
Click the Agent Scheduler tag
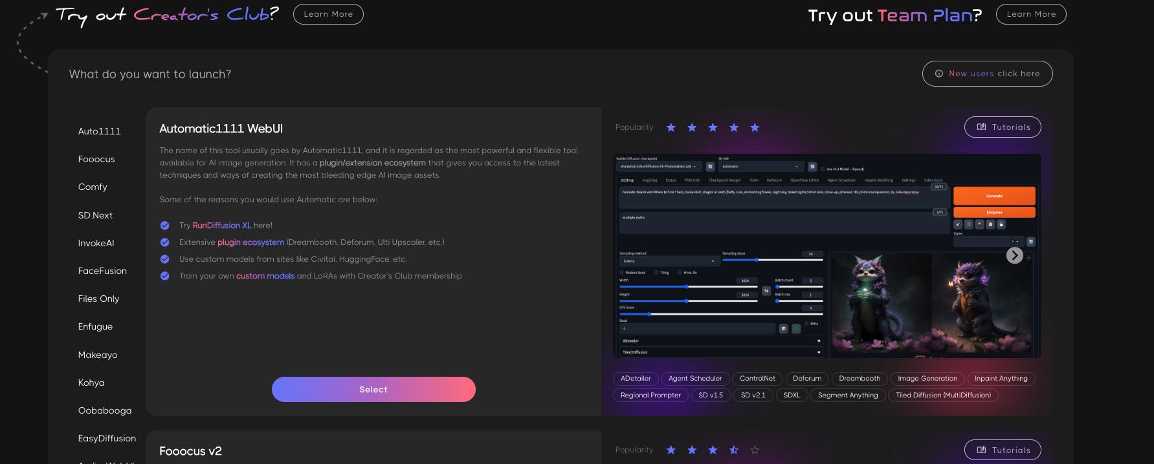[695, 379]
